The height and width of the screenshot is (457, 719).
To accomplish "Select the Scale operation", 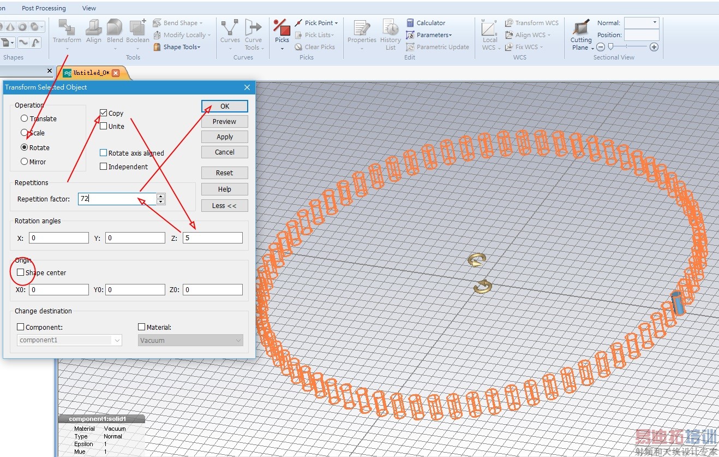I will click(24, 133).
